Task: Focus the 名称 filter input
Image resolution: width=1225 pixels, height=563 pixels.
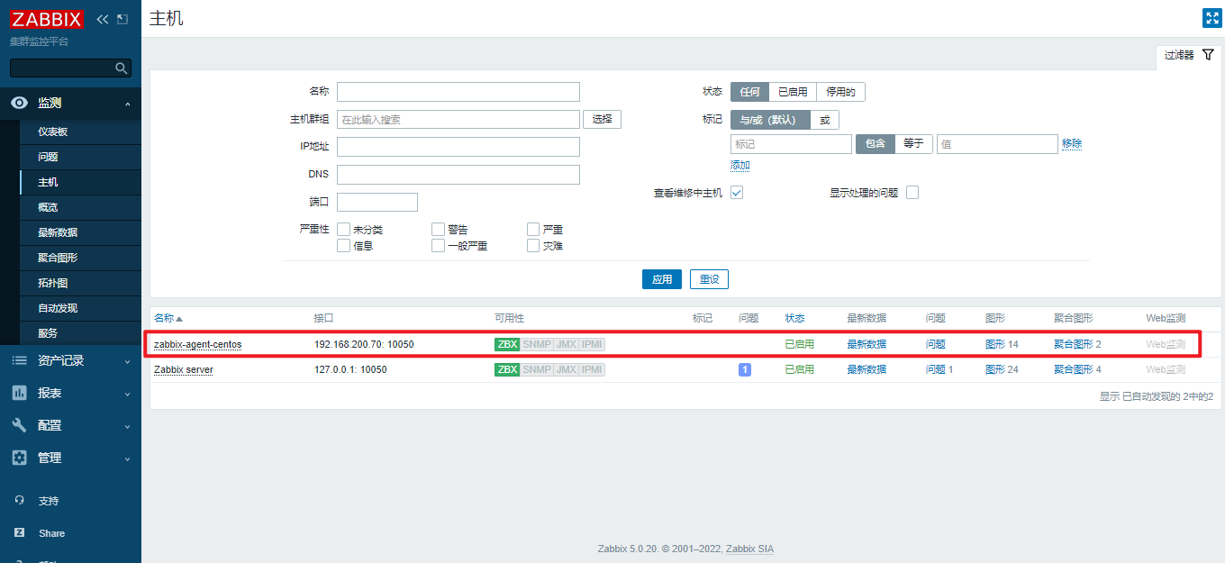Action: pos(458,92)
